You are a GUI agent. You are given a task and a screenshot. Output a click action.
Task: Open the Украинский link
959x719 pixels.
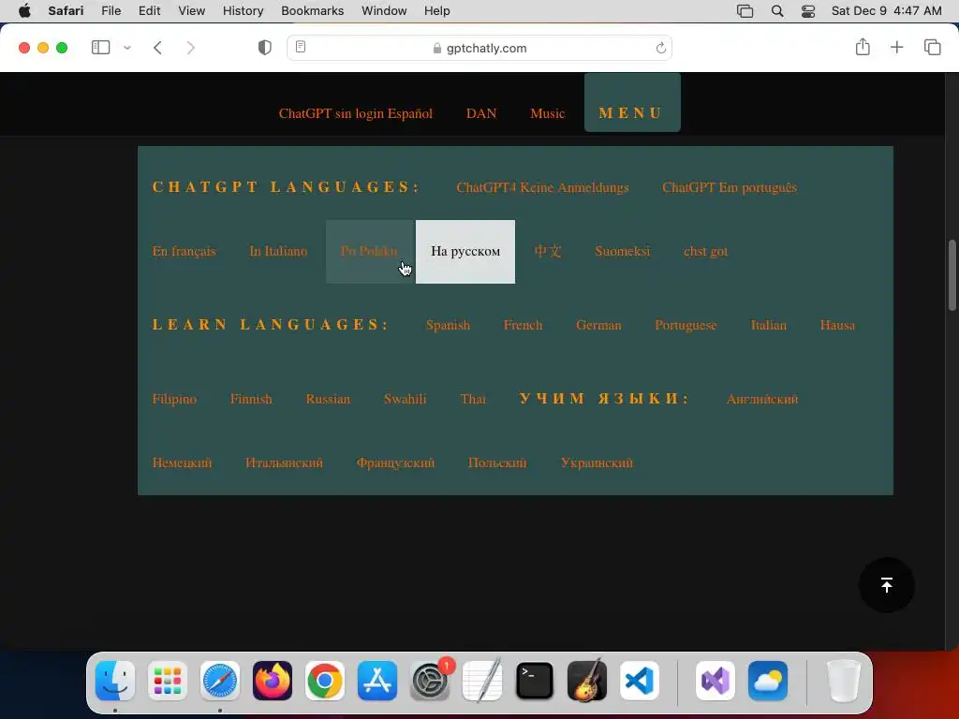(x=597, y=462)
